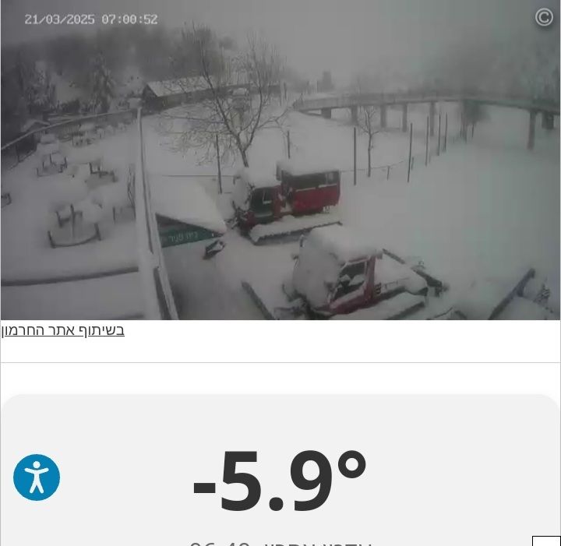Click the -5.9° temperature reading

tap(280, 481)
